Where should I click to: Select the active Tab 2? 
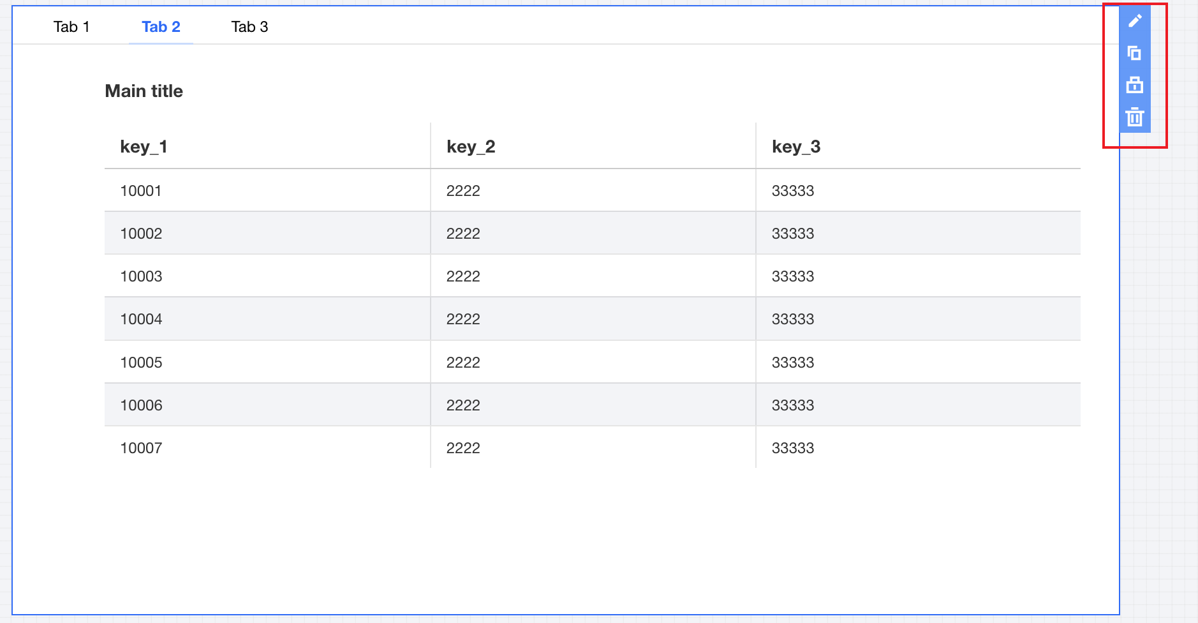tap(161, 27)
